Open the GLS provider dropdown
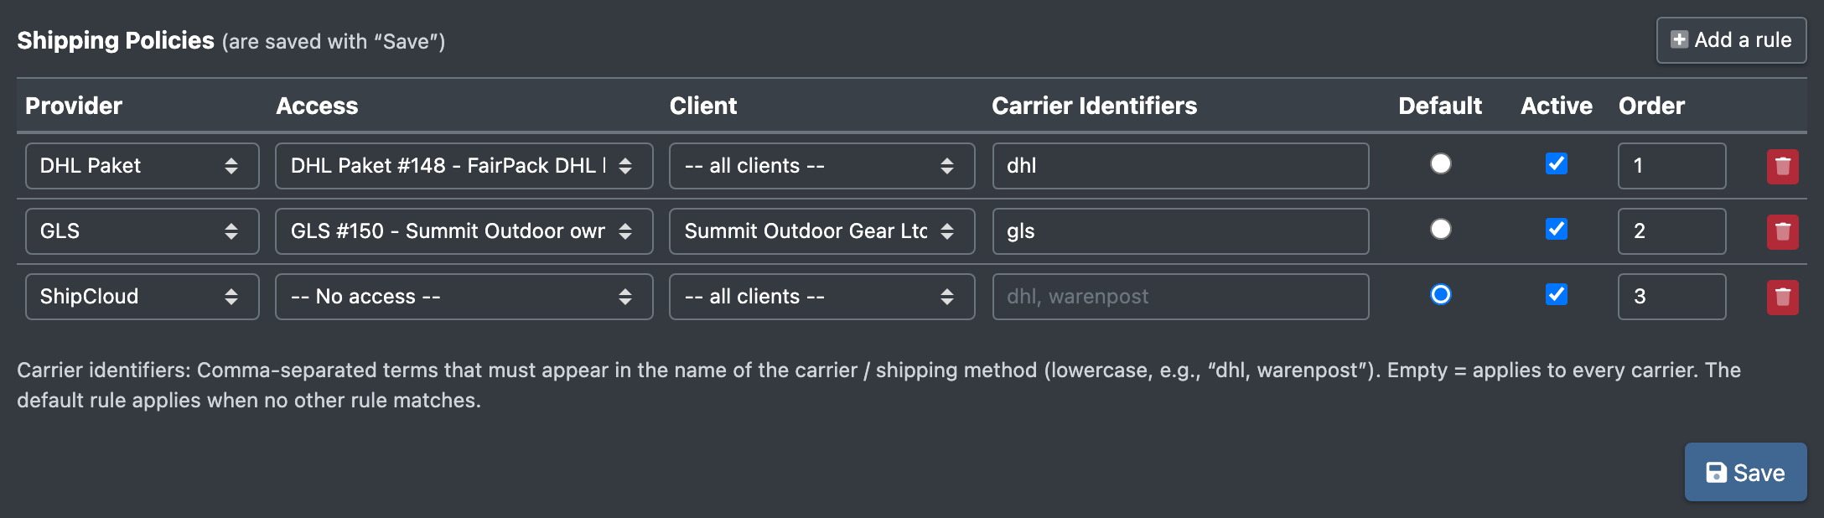 coord(142,231)
